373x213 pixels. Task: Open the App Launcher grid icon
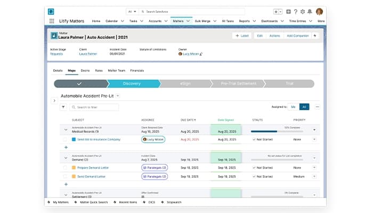pyautogui.click(x=52, y=21)
